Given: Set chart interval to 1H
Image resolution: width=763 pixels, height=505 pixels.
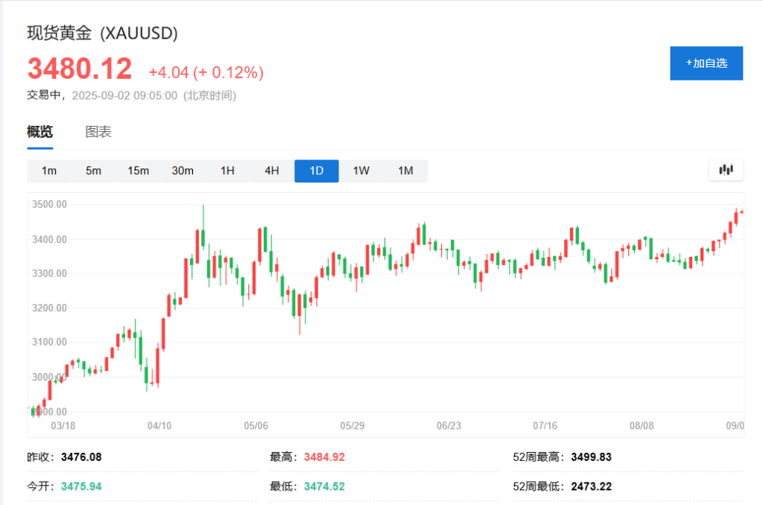Looking at the screenshot, I should click(x=227, y=171).
